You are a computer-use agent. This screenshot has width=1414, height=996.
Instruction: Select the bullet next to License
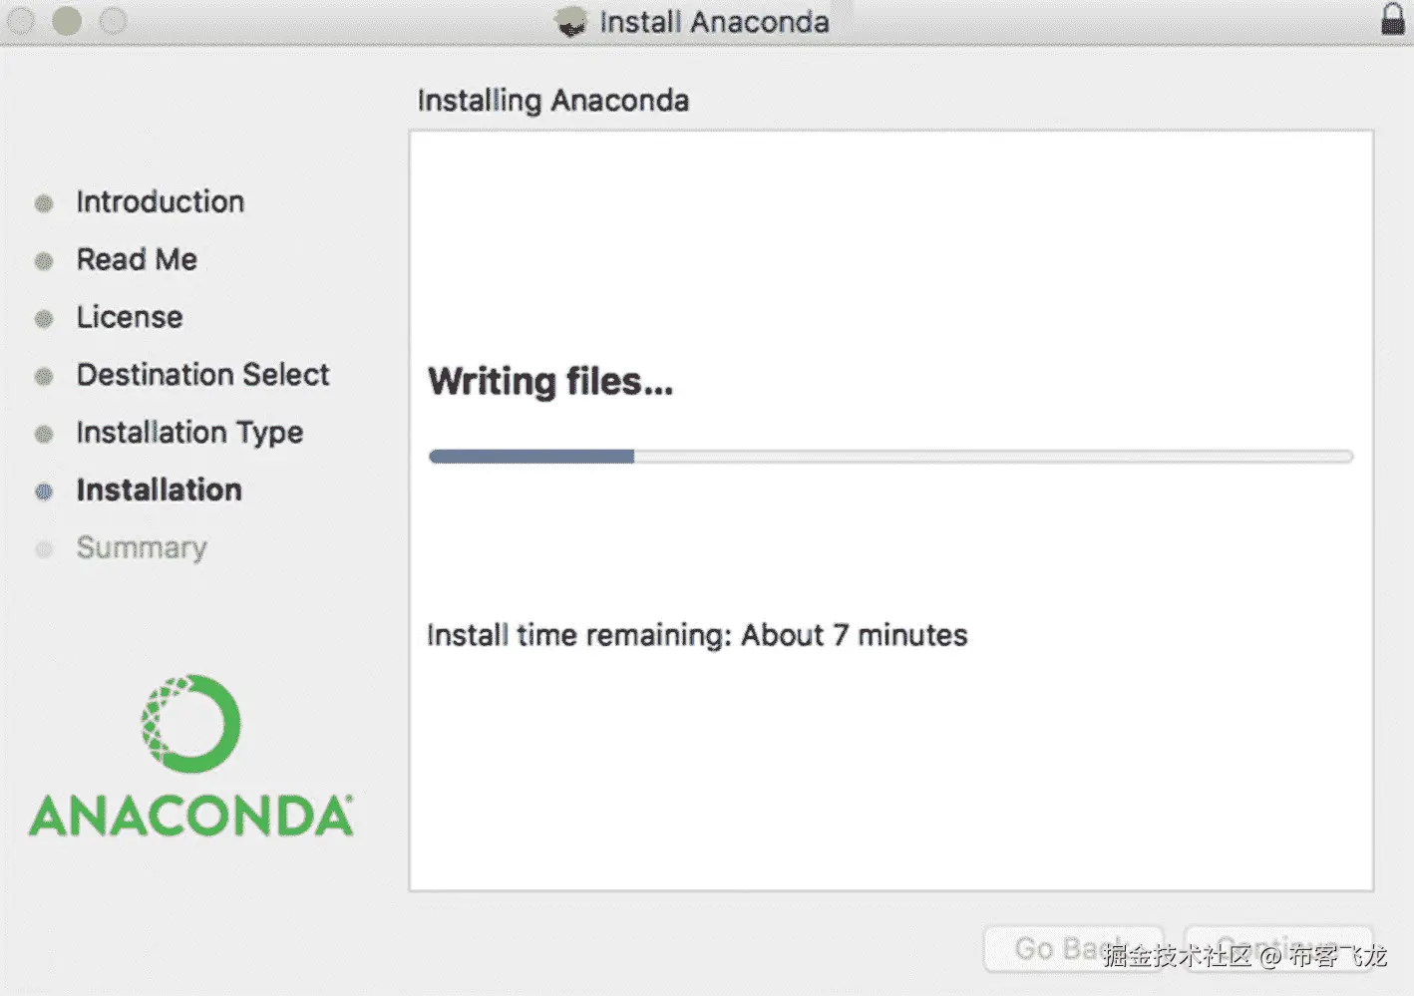tap(44, 319)
